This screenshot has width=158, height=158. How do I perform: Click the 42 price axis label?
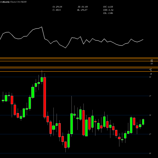[x=150, y=77]
